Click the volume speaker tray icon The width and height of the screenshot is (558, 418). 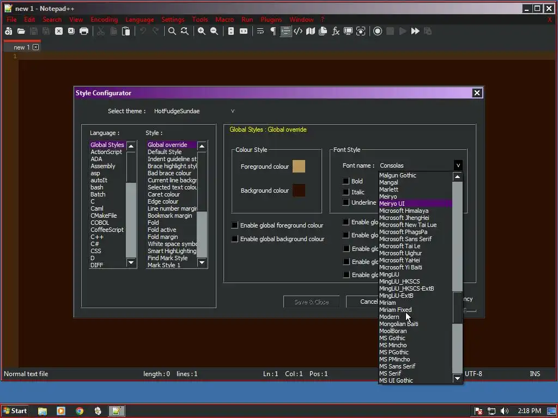point(504,411)
